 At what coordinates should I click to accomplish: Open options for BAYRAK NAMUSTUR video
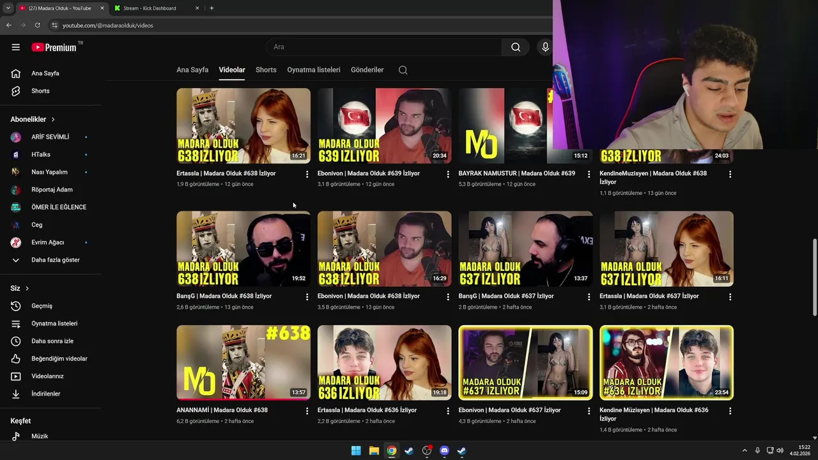589,174
